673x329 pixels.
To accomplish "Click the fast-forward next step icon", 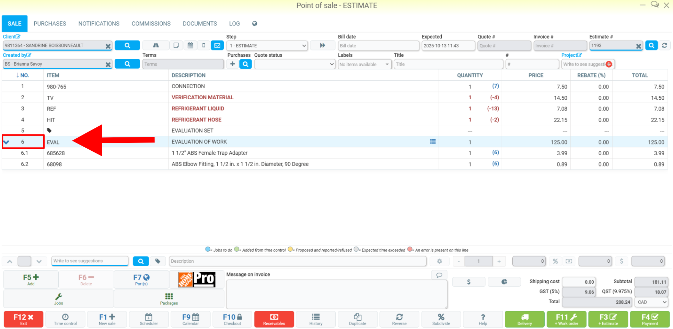I will point(323,45).
